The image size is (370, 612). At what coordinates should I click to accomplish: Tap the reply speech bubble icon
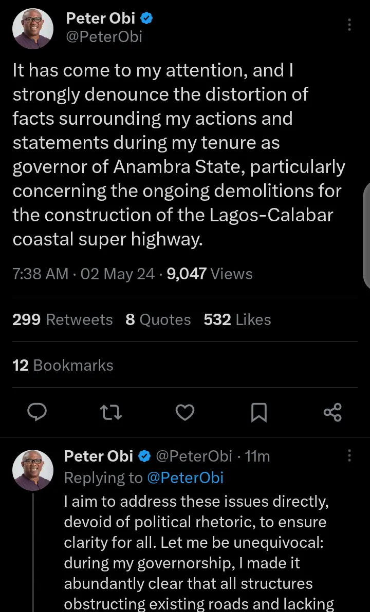point(36,412)
